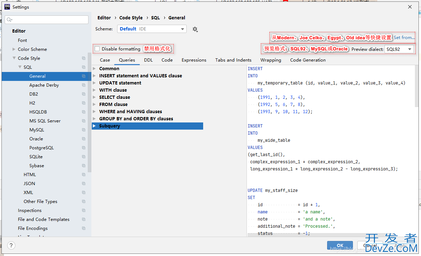Image resolution: width=421 pixels, height=256 pixels.
Task: Click the copy icon beside HTML
Action: pos(83,175)
